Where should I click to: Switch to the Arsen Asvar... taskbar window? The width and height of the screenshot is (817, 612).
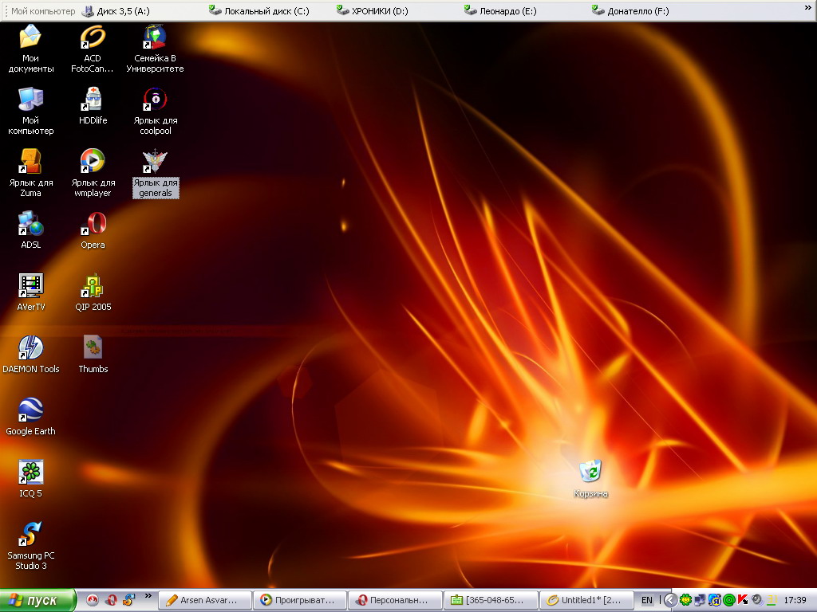205,600
